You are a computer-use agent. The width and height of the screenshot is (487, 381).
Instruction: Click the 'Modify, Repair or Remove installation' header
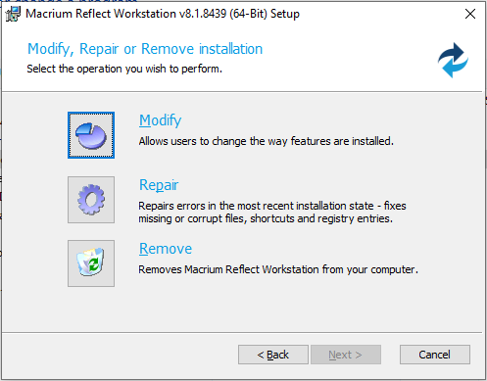145,49
